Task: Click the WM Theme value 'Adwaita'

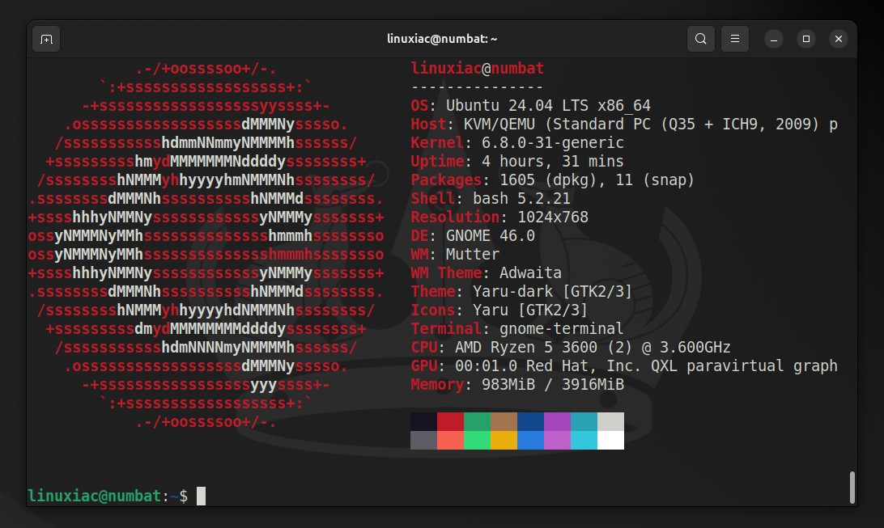Action: (530, 273)
